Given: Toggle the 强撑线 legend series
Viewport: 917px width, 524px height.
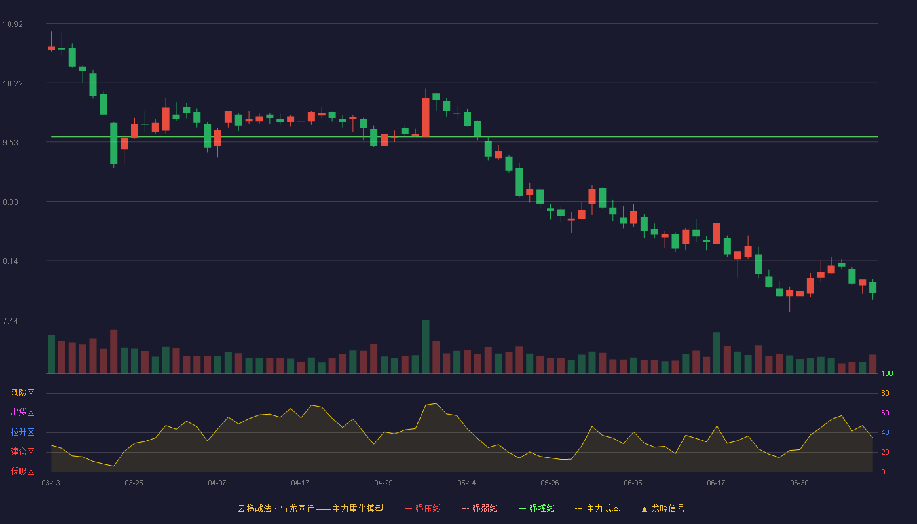Looking at the screenshot, I should coord(536,508).
